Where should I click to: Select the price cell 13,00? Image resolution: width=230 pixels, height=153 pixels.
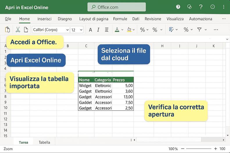coord(123,97)
